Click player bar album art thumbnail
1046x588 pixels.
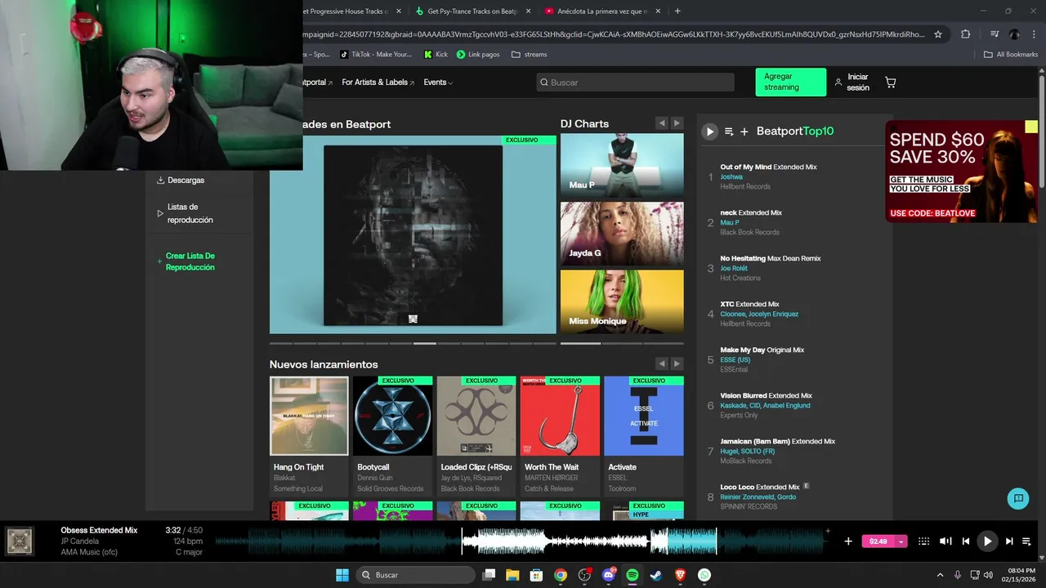tap(19, 541)
